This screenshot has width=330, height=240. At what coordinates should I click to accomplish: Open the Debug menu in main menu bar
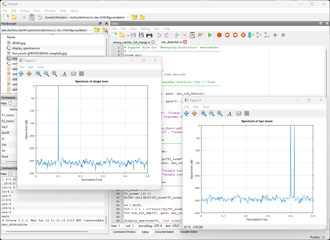pyautogui.click(x=25, y=11)
